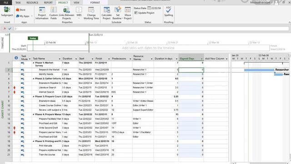Open Task Name column filter dropdown
Image resolution: width=291 pixels, height=164 pixels.
point(60,59)
